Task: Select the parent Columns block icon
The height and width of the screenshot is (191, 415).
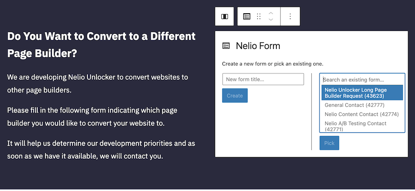Action: 225,17
